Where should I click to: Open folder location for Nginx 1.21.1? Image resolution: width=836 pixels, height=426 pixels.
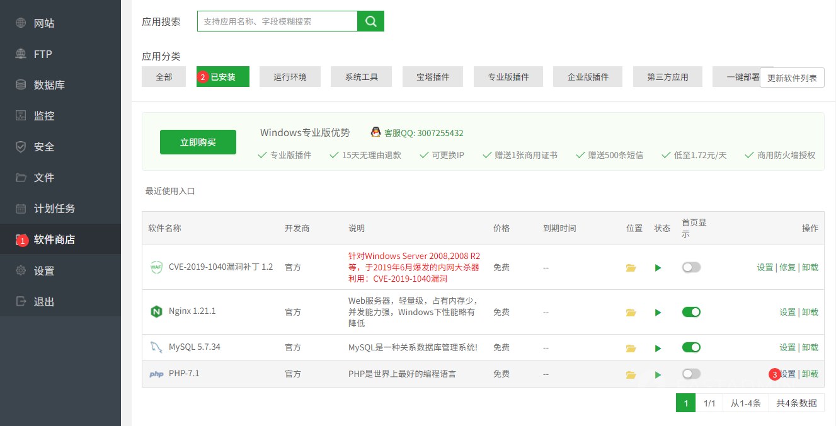point(631,313)
